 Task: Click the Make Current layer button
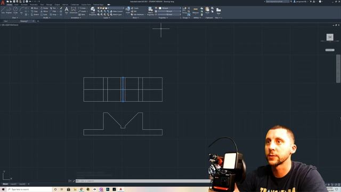pos(117,11)
